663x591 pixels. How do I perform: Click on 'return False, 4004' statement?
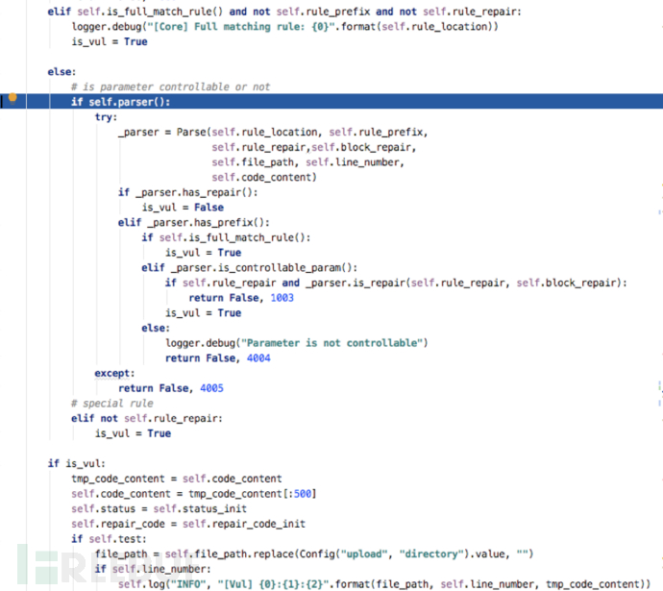coord(217,358)
